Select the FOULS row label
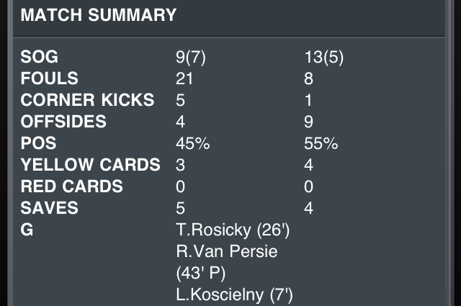The height and width of the screenshot is (306, 461). click(50, 78)
